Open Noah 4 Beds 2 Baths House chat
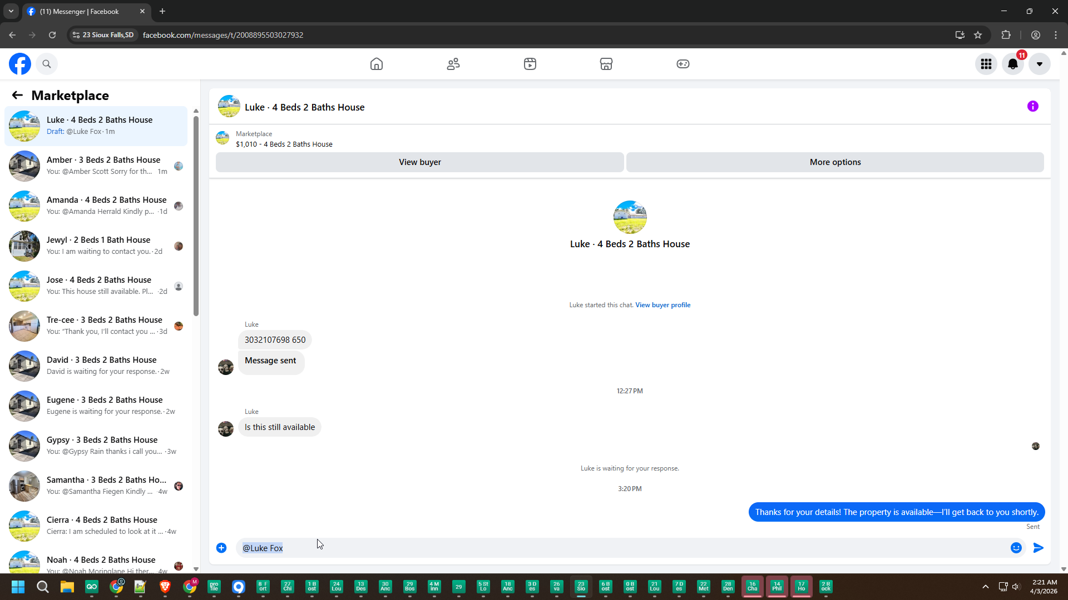The width and height of the screenshot is (1068, 600). 96,561
